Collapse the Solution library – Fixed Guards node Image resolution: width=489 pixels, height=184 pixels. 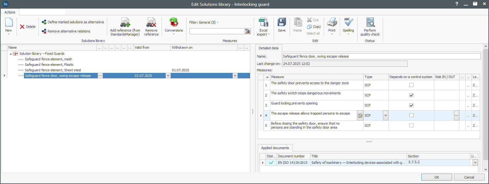click(x=10, y=54)
